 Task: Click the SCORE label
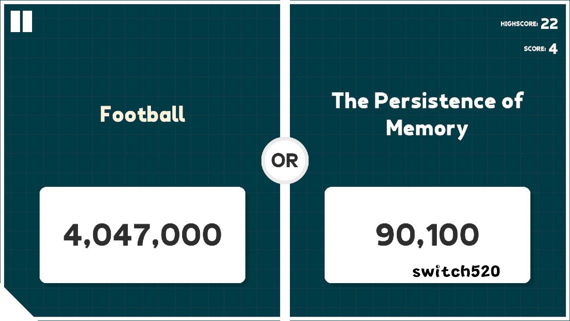[535, 49]
